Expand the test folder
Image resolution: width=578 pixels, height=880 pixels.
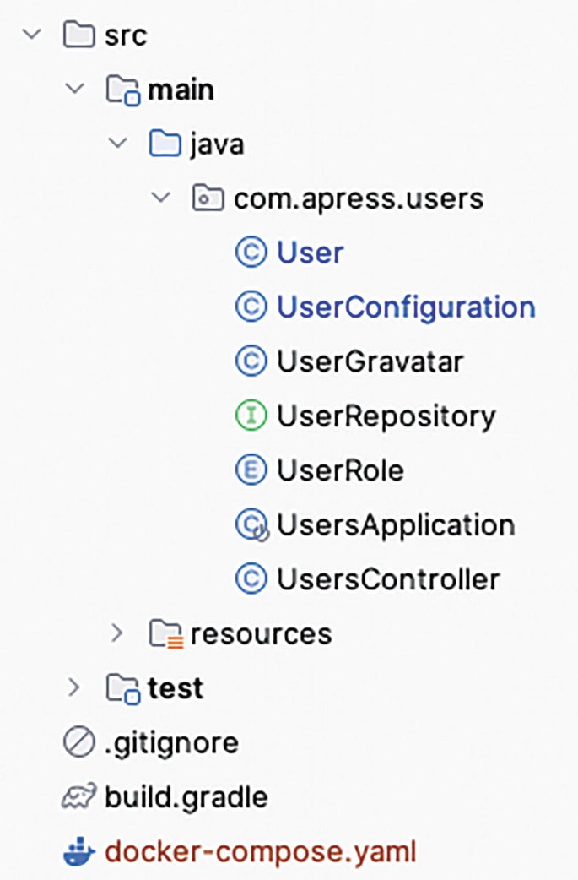(75, 687)
